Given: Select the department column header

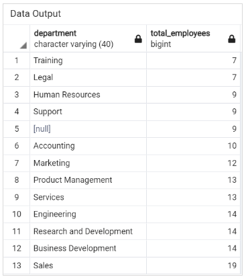Looking at the screenshot, I should tap(88, 38).
